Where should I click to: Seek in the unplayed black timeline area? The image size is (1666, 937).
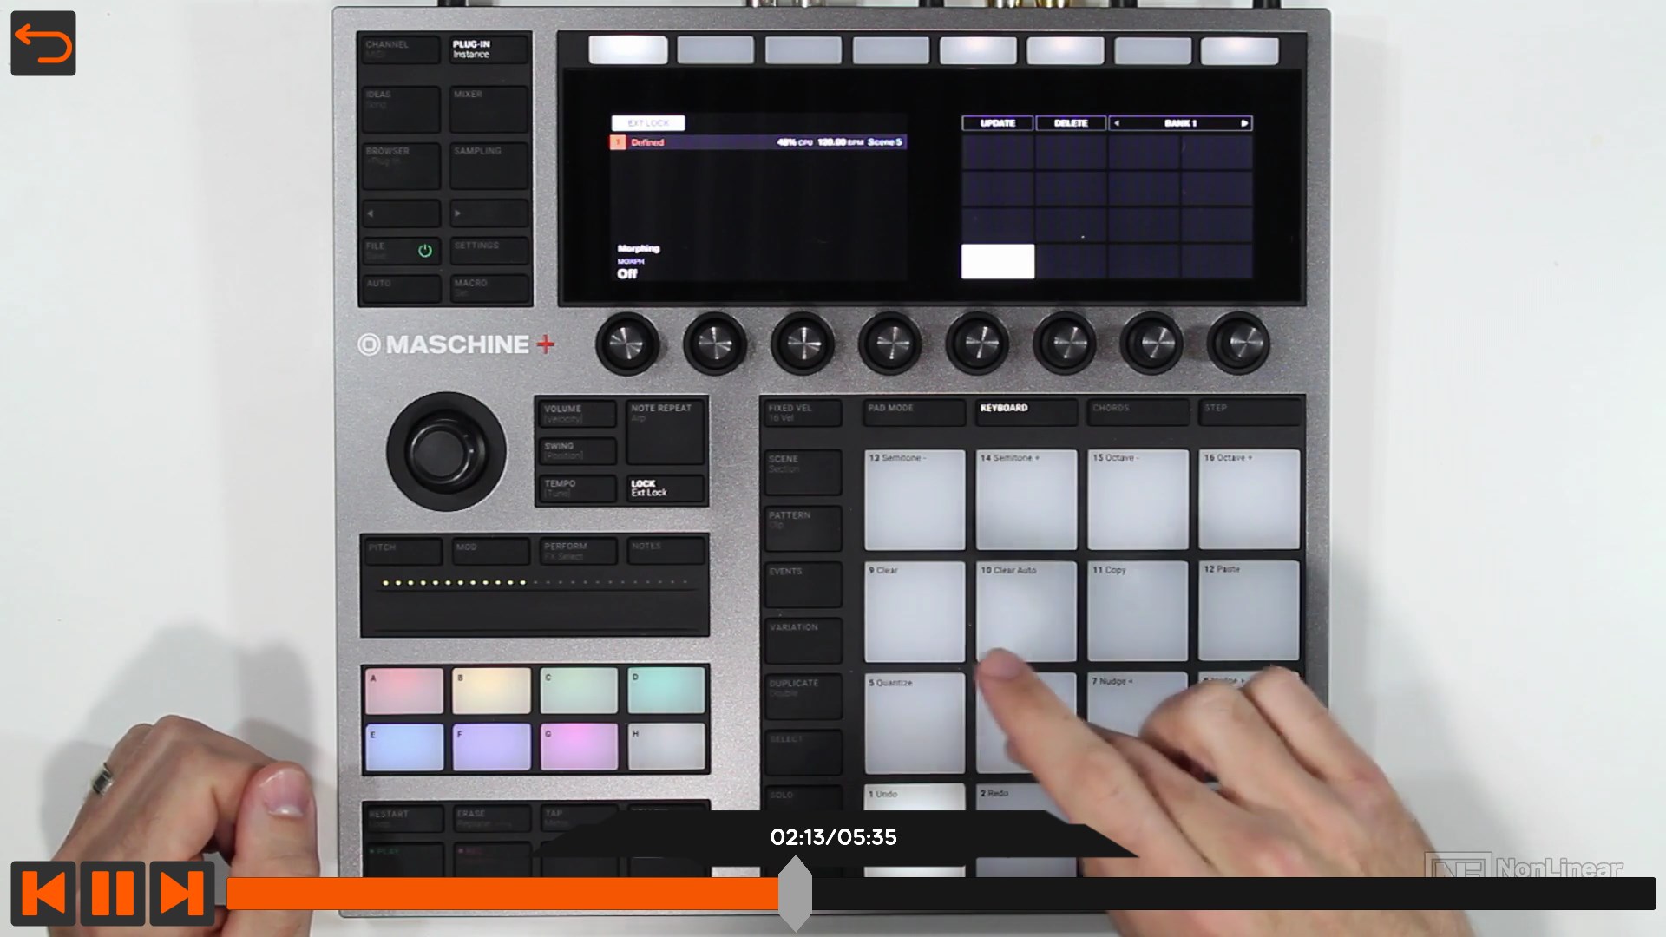tap(1215, 894)
